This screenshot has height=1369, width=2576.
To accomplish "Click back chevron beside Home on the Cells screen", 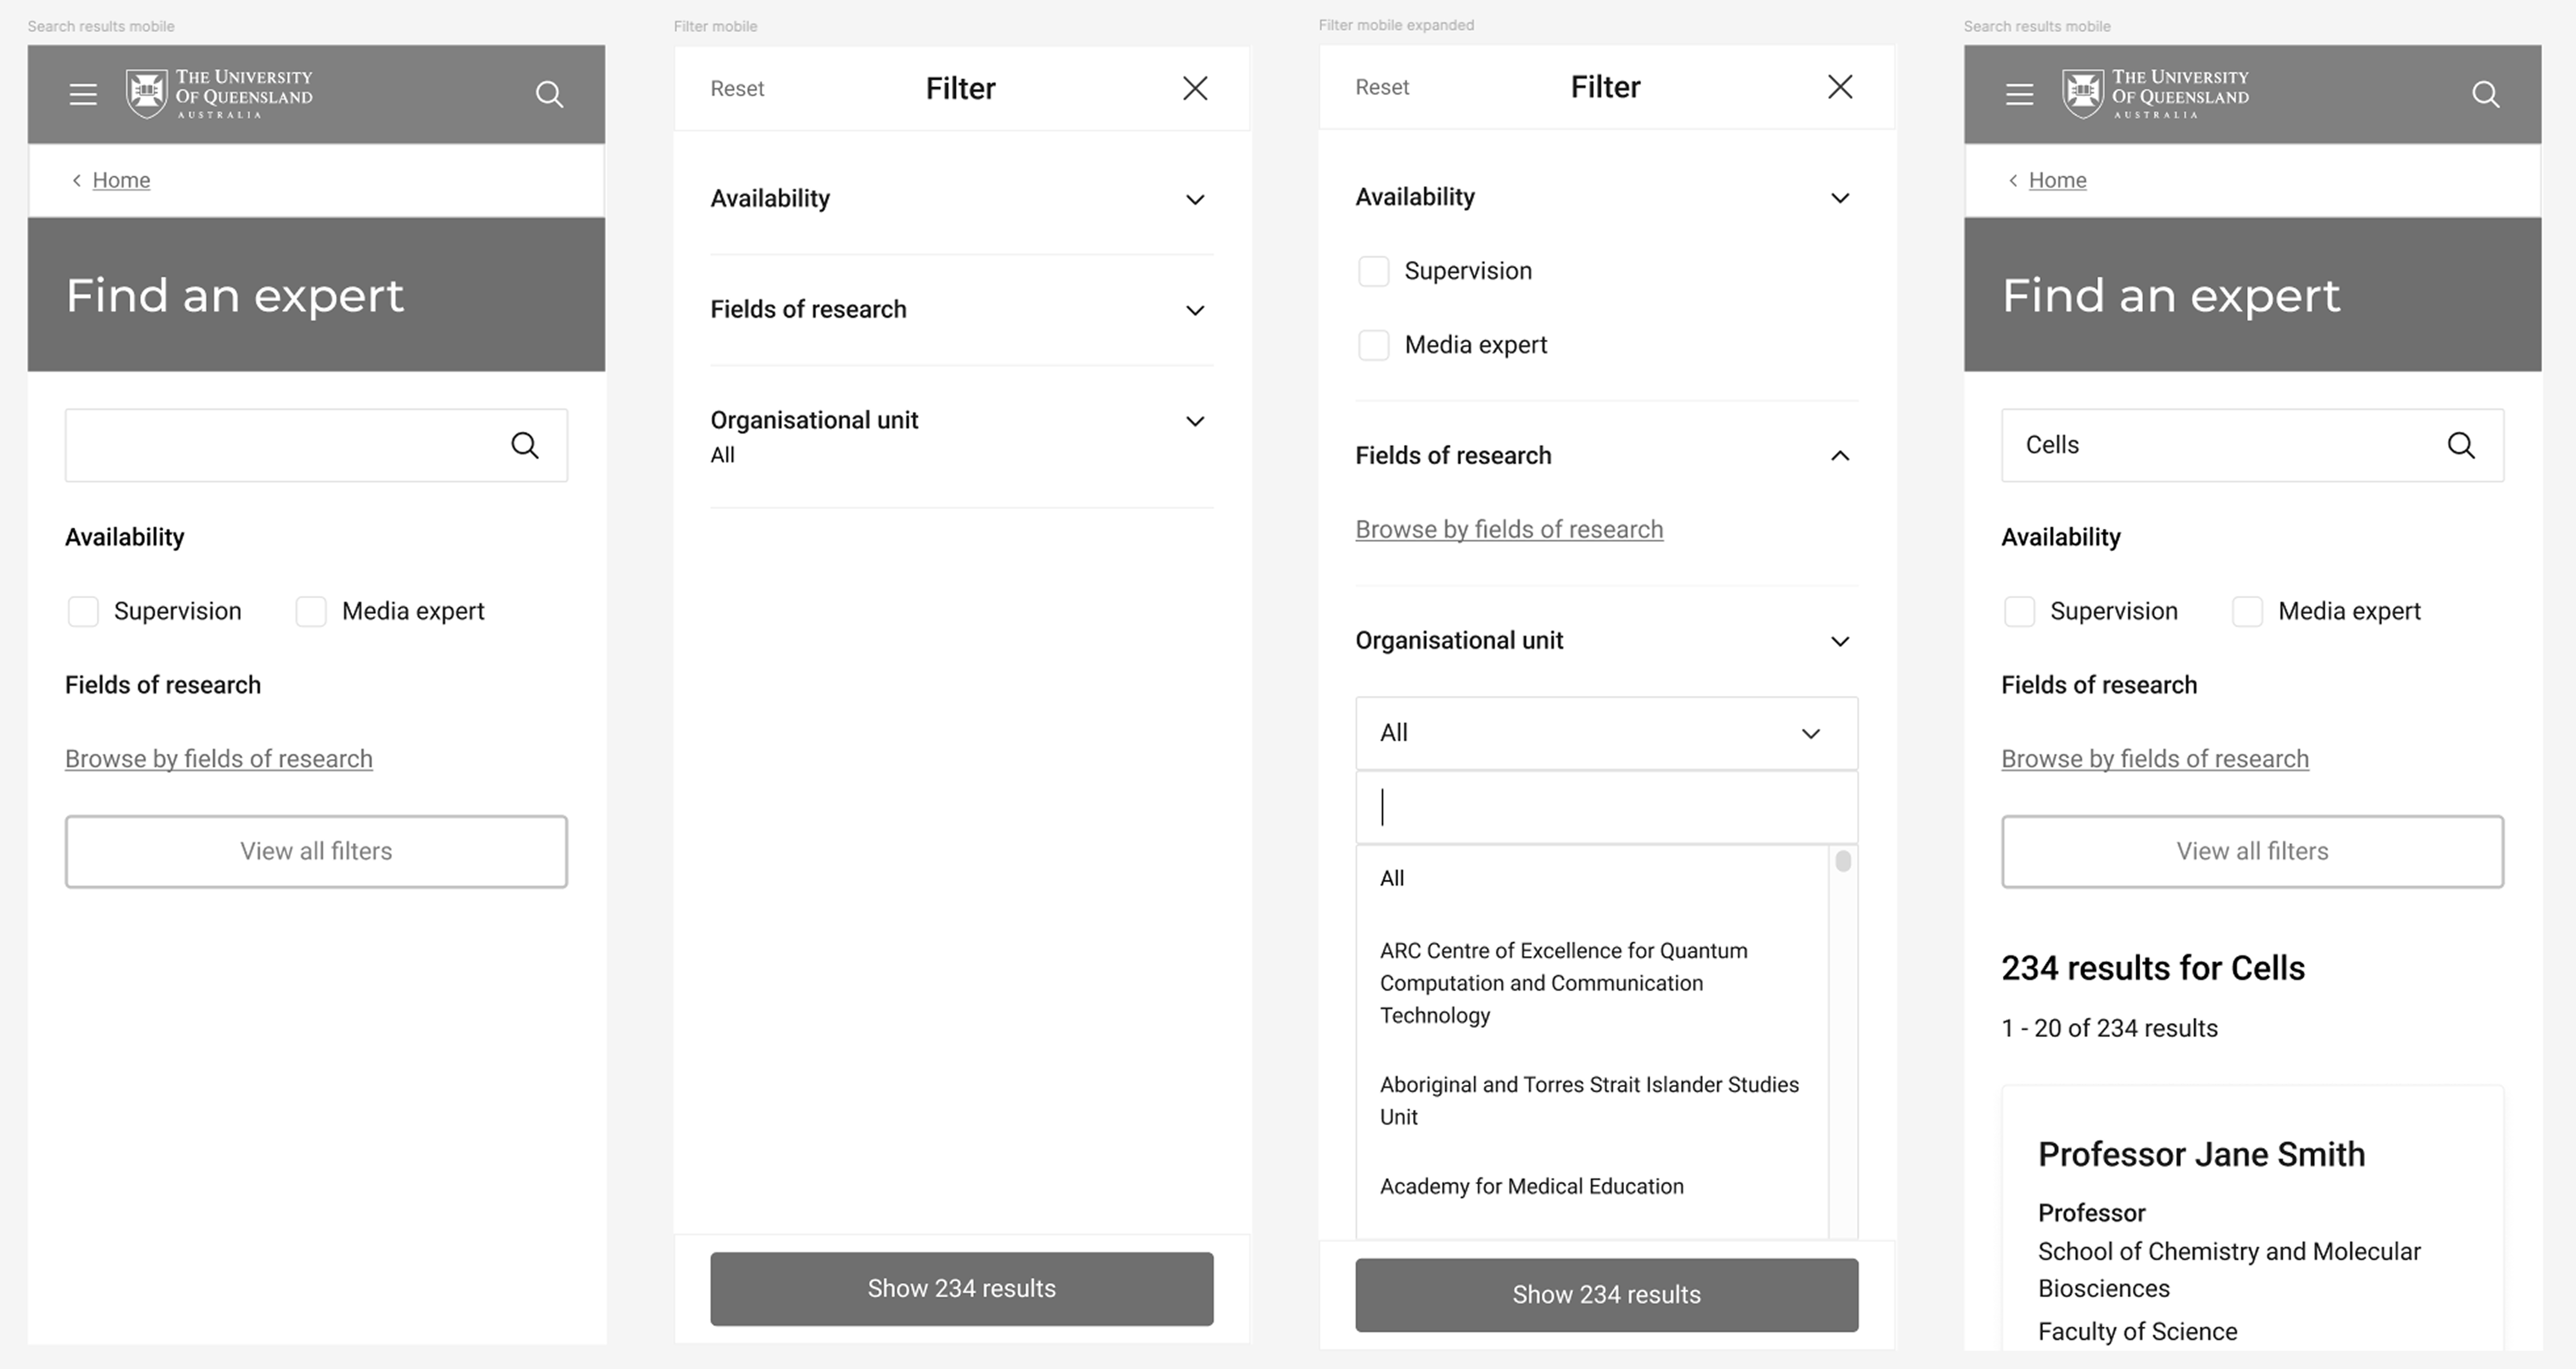I will tap(2013, 180).
